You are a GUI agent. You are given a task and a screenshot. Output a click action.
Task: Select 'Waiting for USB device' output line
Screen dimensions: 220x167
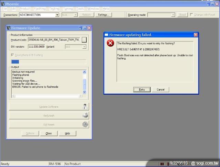pyautogui.click(x=26, y=84)
